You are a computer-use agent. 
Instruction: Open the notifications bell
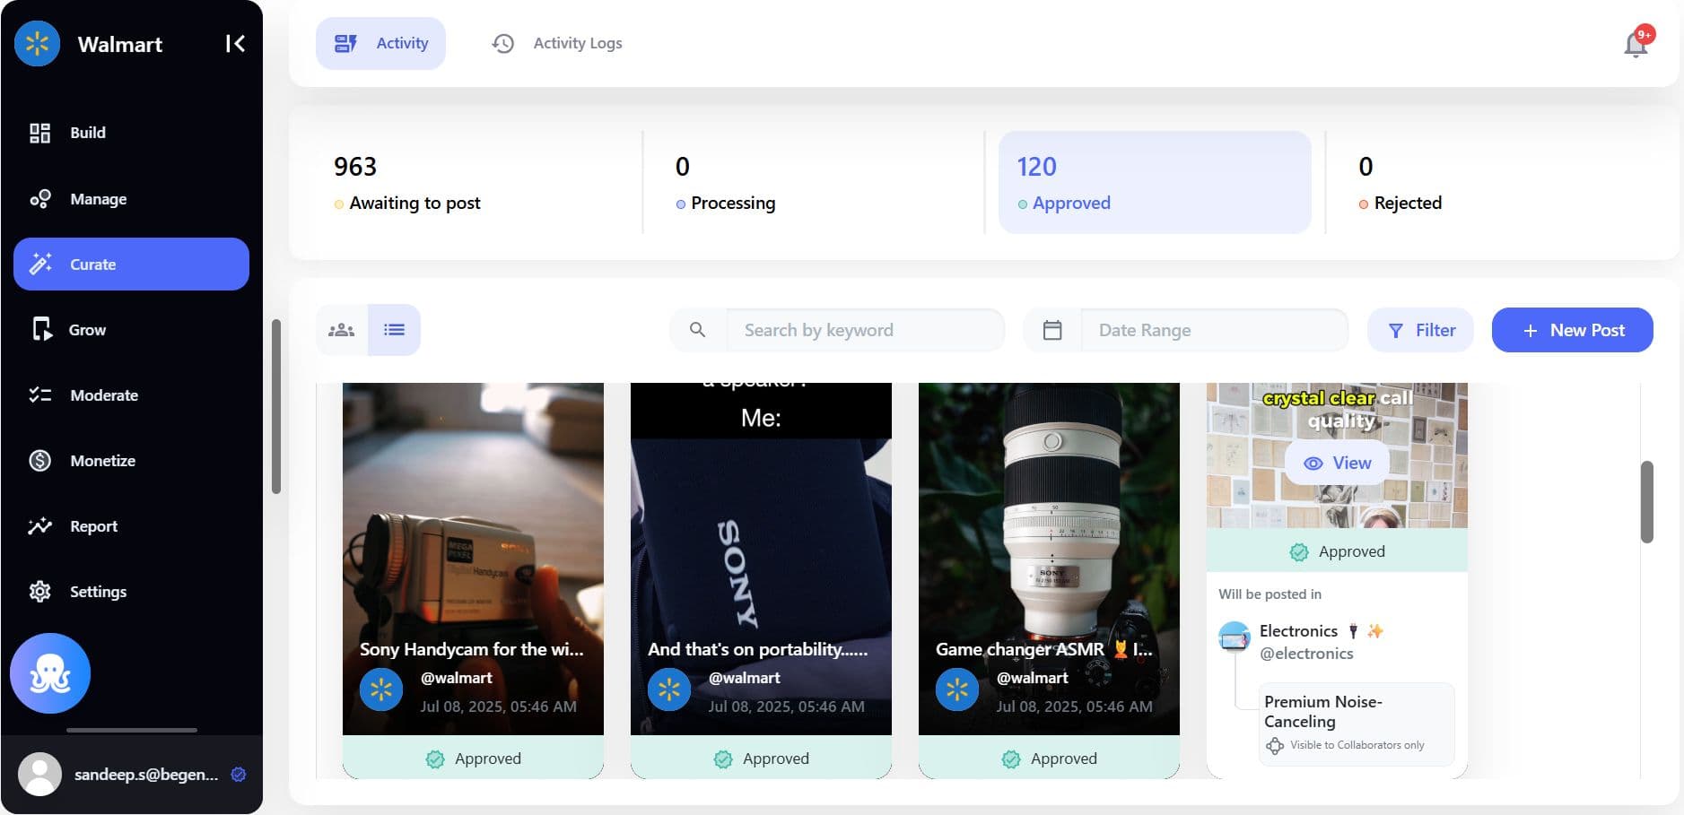click(x=1636, y=43)
